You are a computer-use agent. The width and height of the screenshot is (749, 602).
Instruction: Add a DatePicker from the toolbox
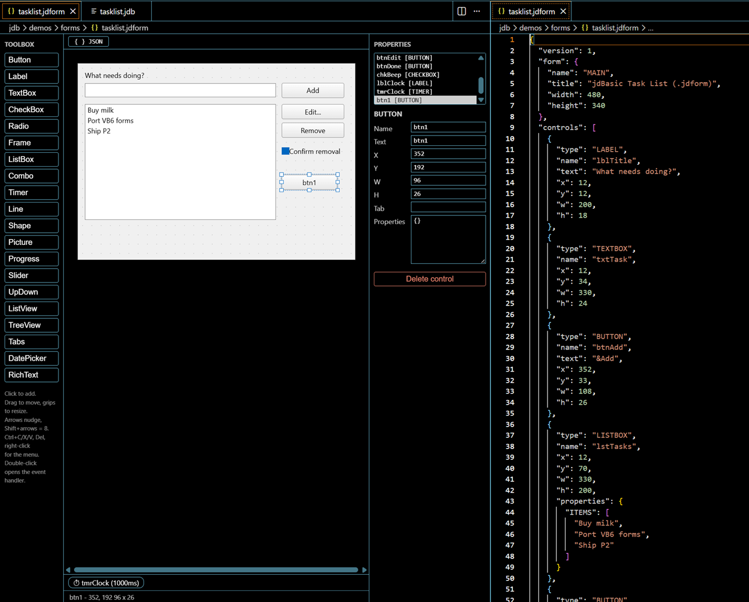click(x=31, y=358)
